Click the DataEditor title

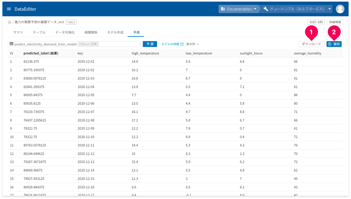[25, 9]
